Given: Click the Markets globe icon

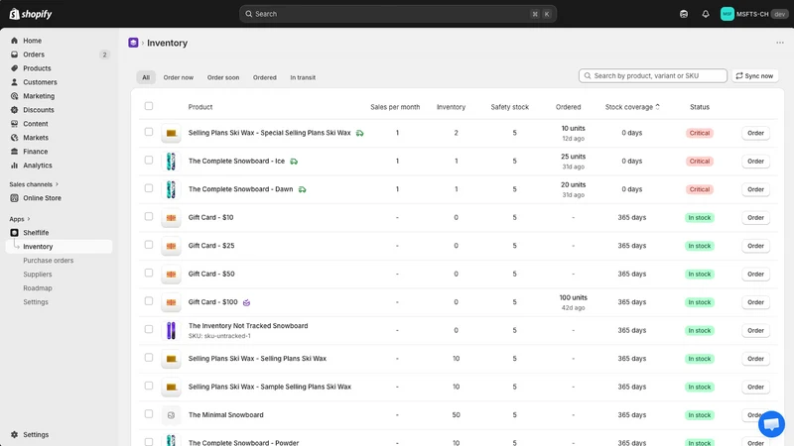Looking at the screenshot, I should click(14, 138).
